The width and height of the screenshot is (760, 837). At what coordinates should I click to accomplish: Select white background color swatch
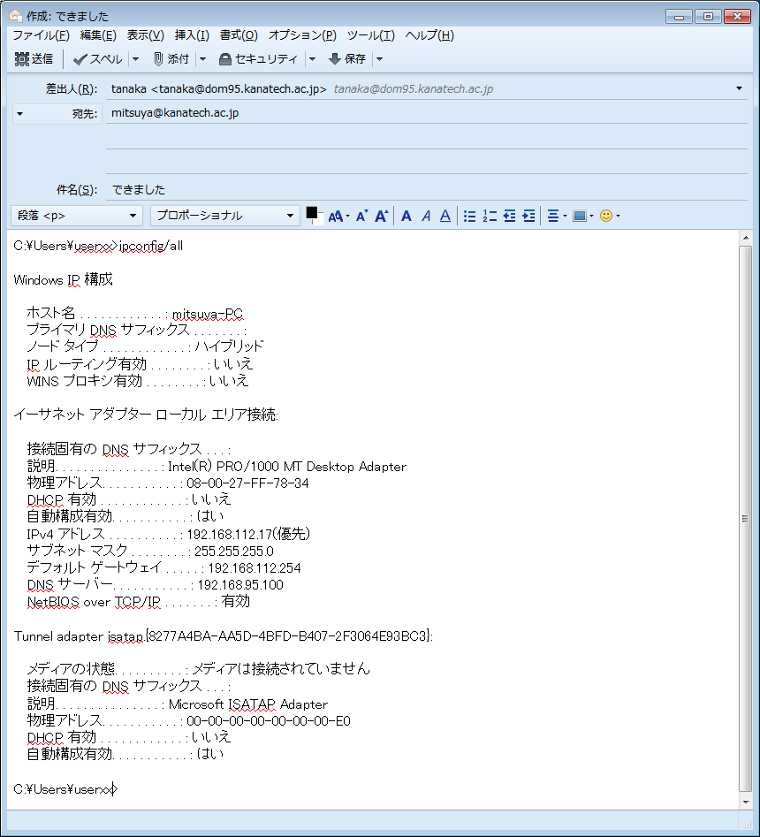[x=319, y=220]
